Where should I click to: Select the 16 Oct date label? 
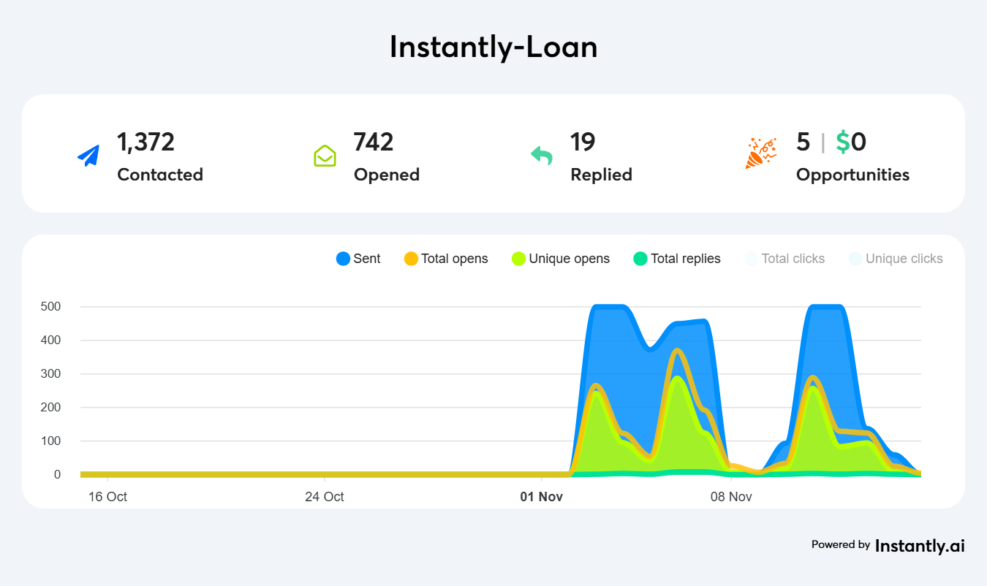[107, 497]
